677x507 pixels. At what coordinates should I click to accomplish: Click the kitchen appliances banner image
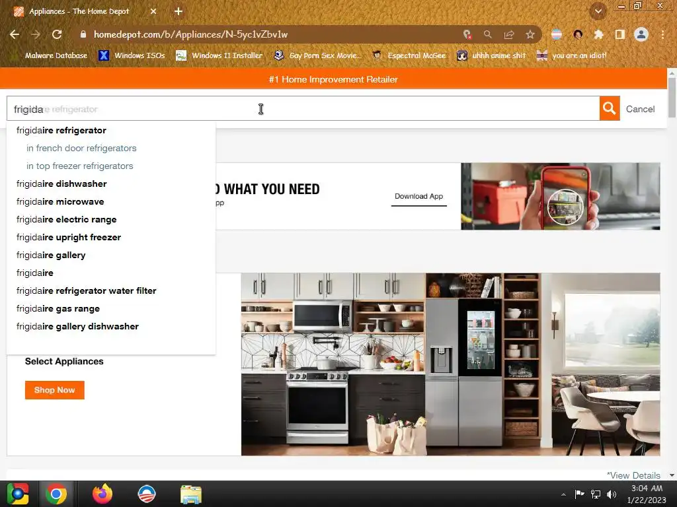[x=450, y=364]
